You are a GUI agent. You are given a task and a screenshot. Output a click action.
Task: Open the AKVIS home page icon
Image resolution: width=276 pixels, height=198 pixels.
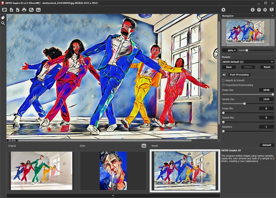[x=5, y=10]
